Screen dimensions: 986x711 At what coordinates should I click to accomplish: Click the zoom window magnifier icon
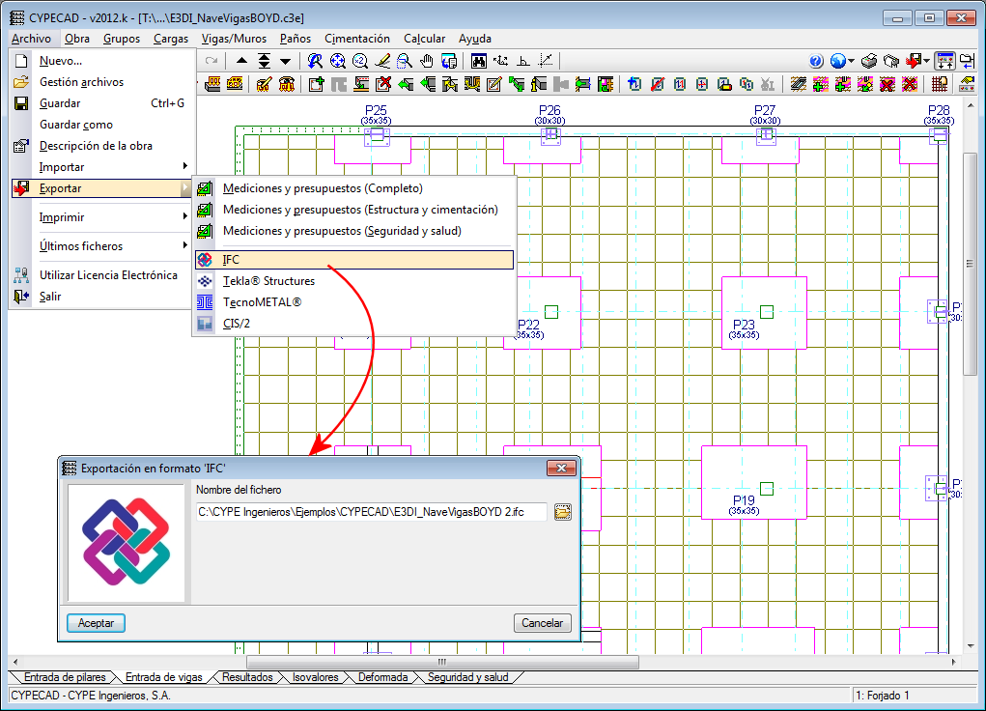405,61
